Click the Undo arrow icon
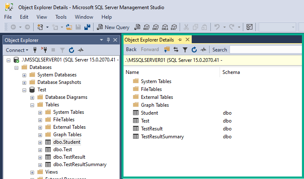The width and height of the screenshot is (304, 179). pos(217,27)
